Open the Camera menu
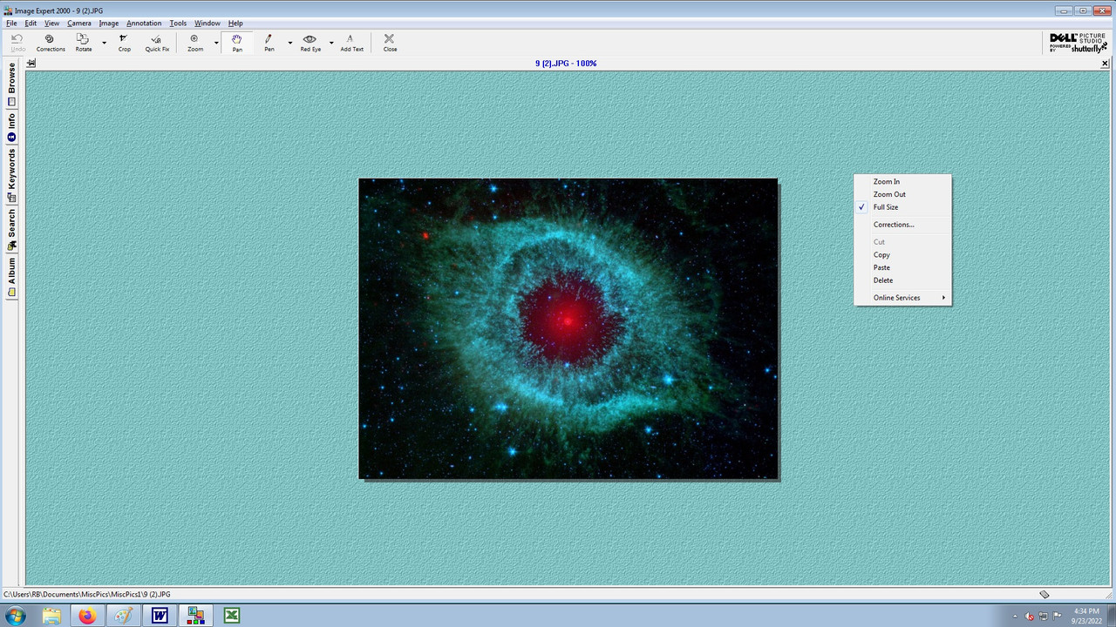Screen dimensions: 1116x627 point(79,24)
